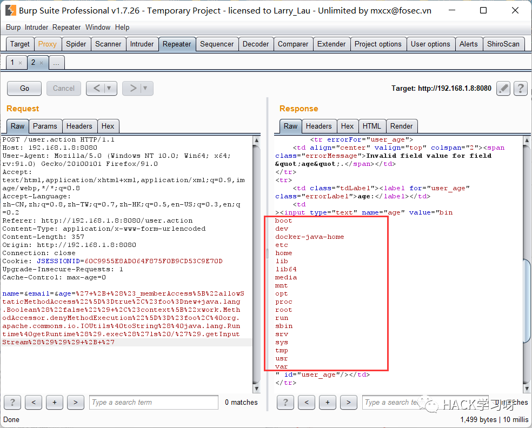Show response HTML view

tap(372, 126)
